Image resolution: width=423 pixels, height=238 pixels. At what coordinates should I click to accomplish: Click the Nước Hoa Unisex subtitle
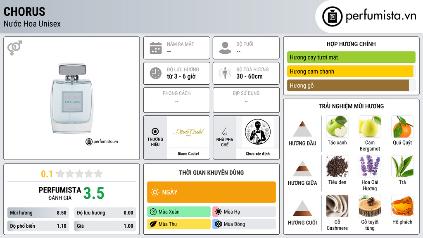32,24
